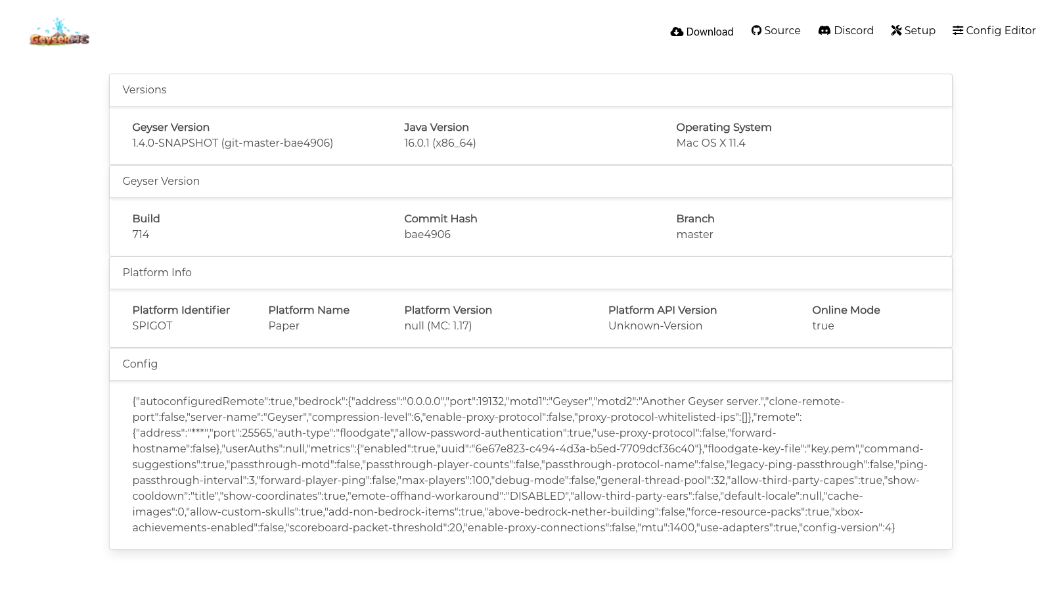Click the Platform Identifier label
This screenshot has width=1061, height=601.
click(x=181, y=310)
